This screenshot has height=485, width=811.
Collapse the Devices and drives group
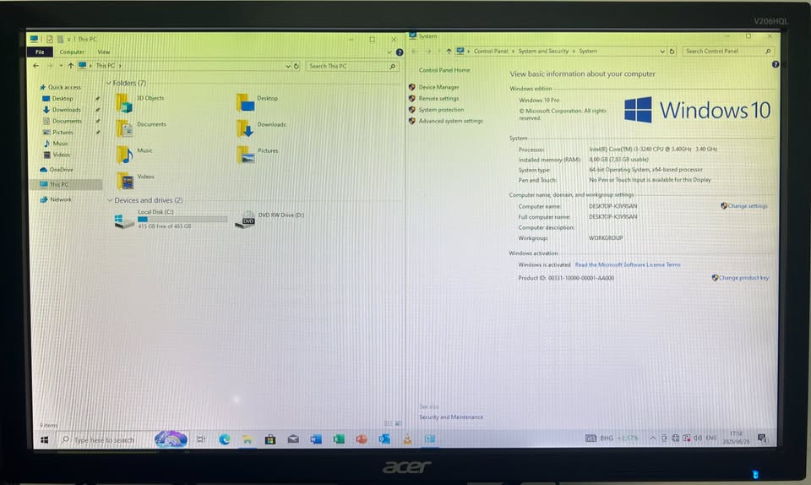tap(109, 200)
